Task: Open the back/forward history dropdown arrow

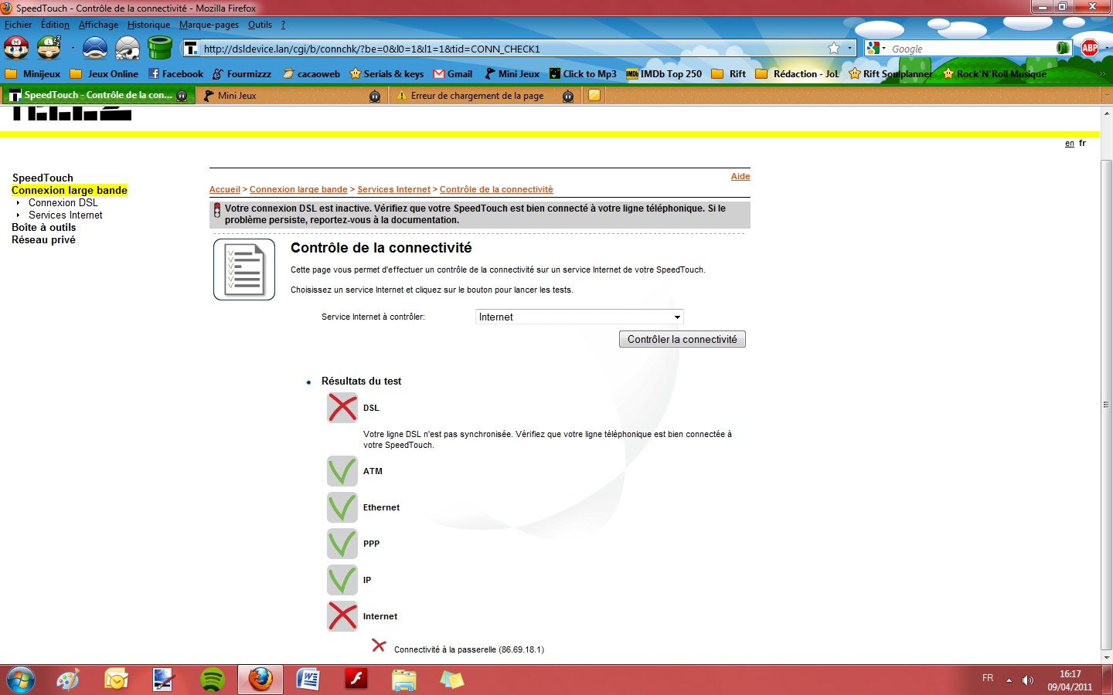Action: [73, 48]
